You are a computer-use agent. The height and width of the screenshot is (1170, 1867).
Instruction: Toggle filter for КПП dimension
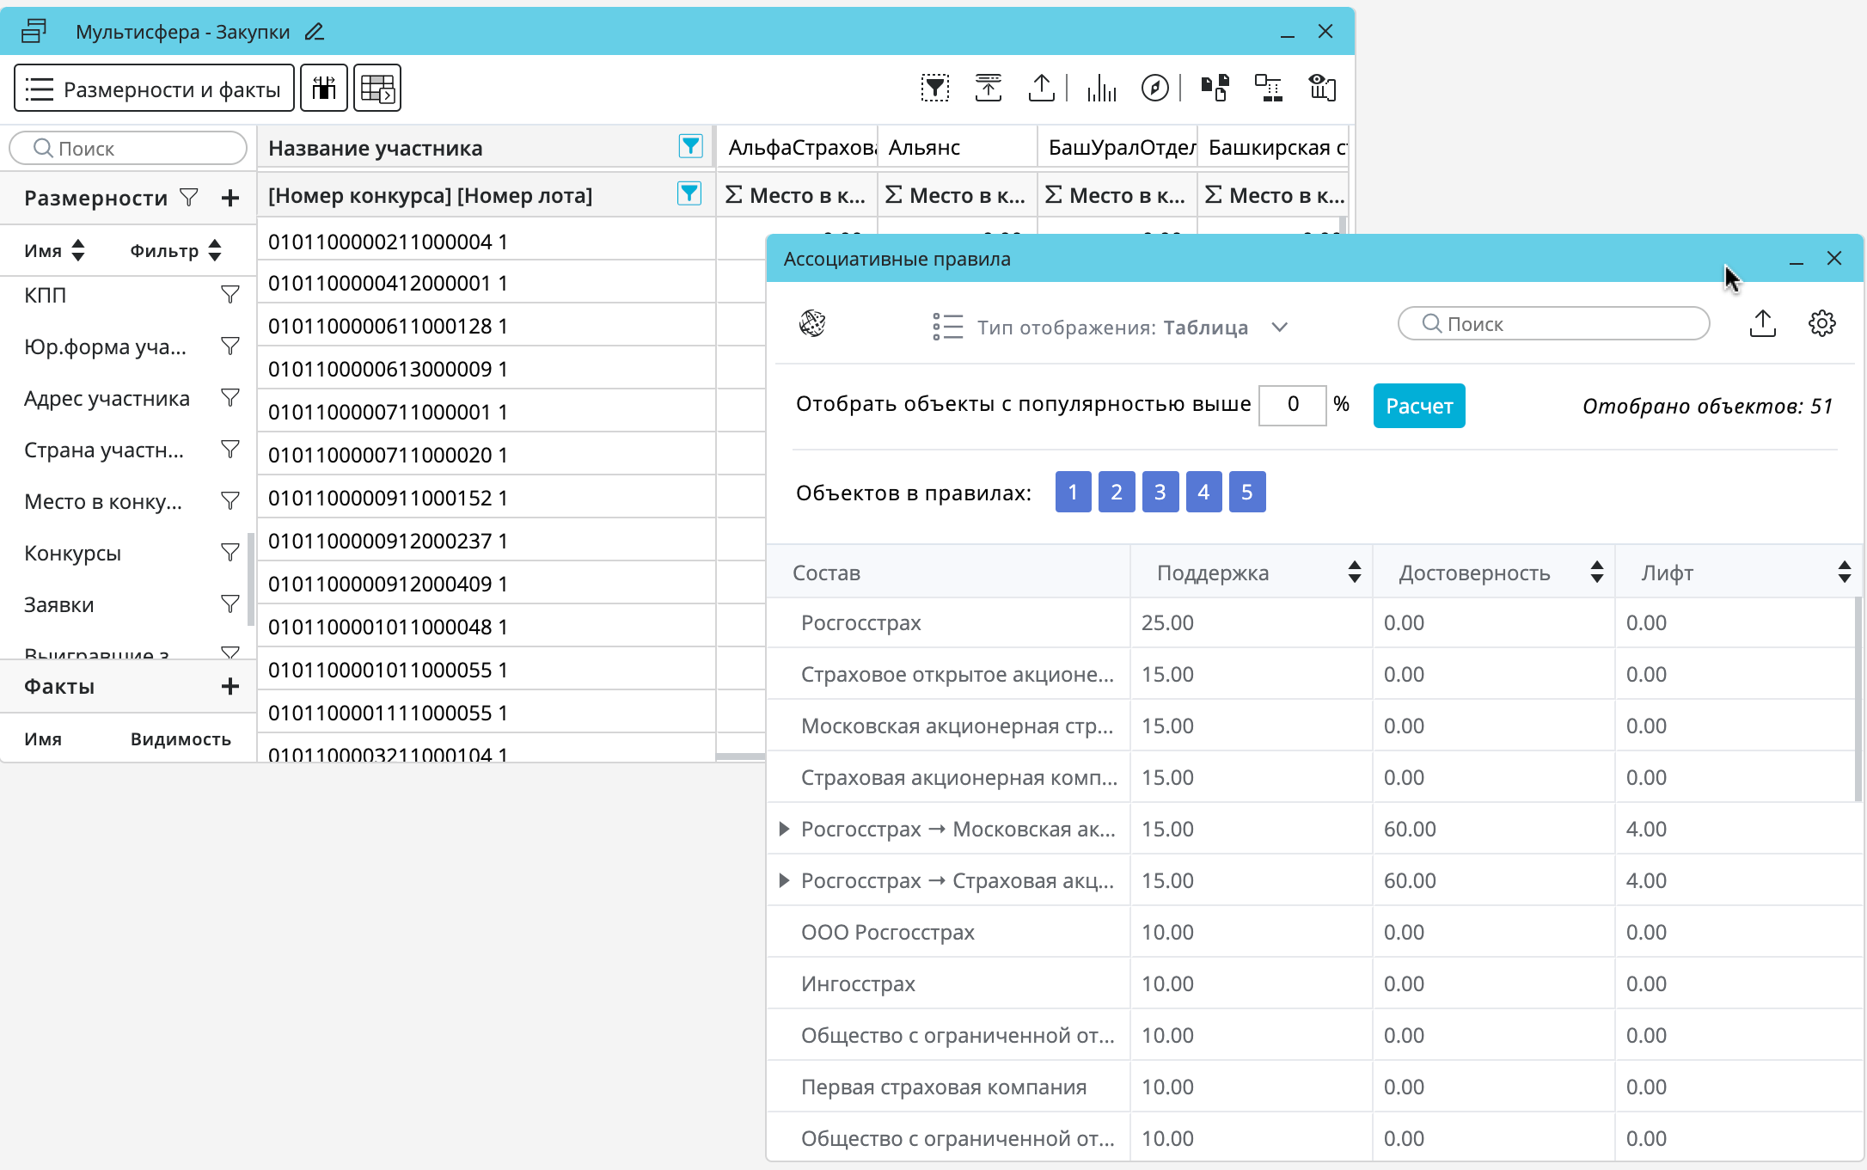[230, 295]
